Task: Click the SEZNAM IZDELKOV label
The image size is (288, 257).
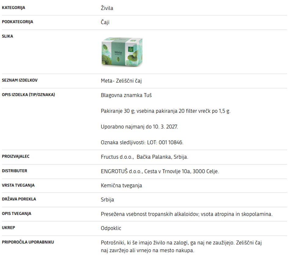Action: click(x=20, y=80)
